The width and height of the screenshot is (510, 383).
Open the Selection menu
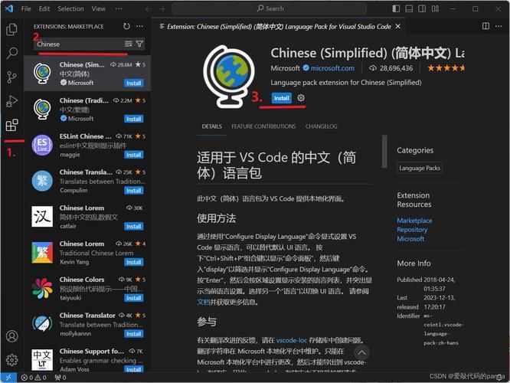pos(70,8)
